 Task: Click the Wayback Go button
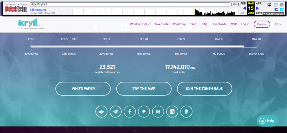point(235,4)
